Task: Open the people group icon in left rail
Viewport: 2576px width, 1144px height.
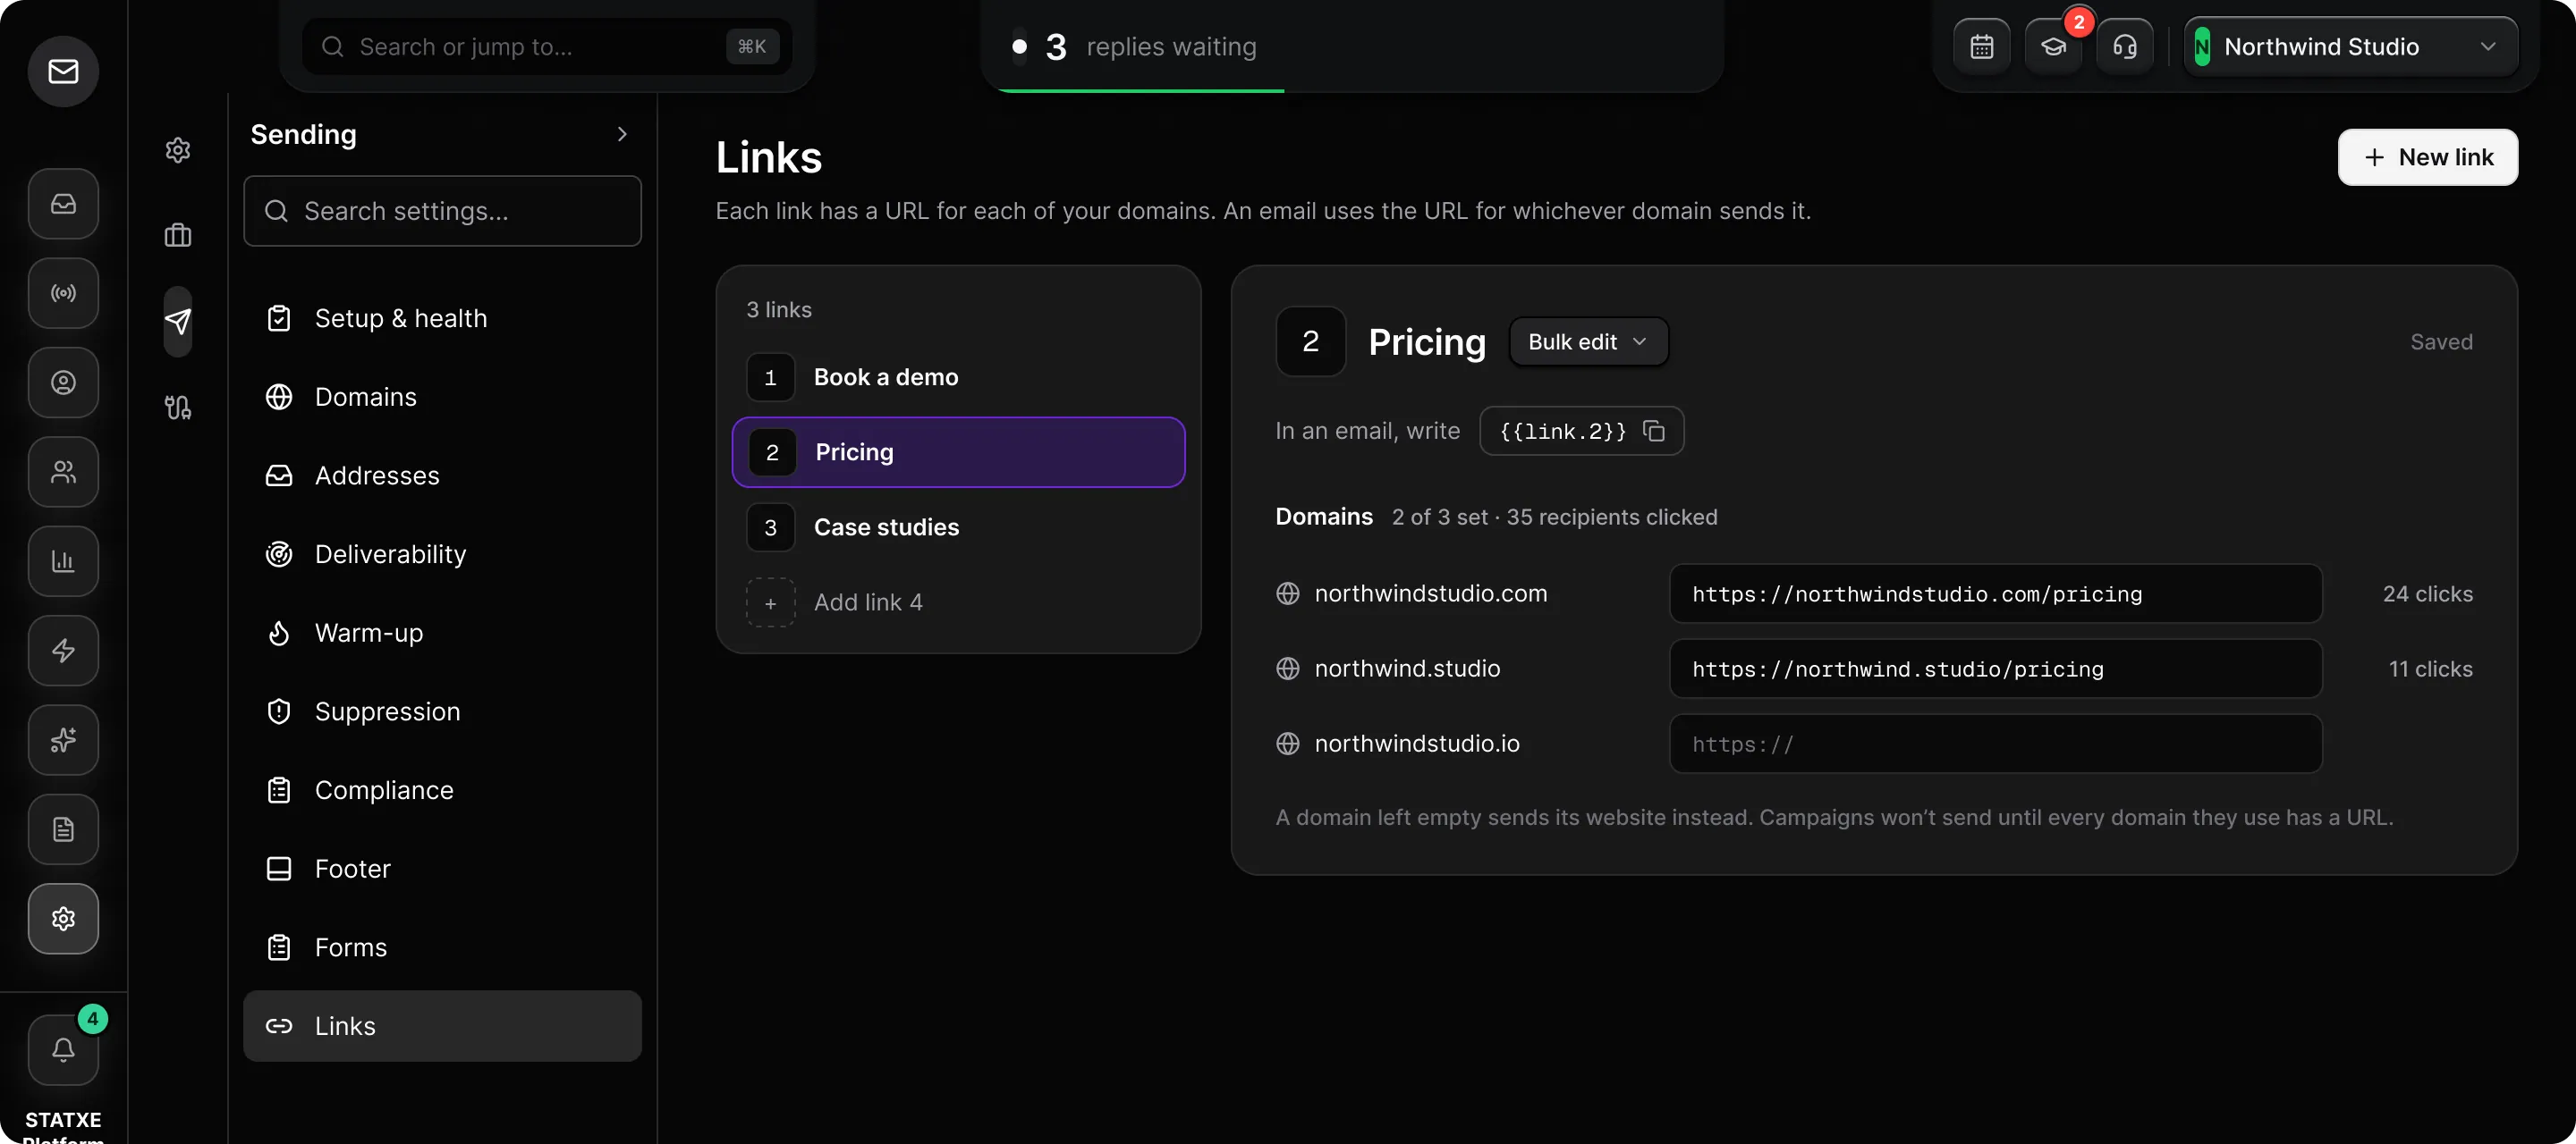Action: tap(63, 472)
